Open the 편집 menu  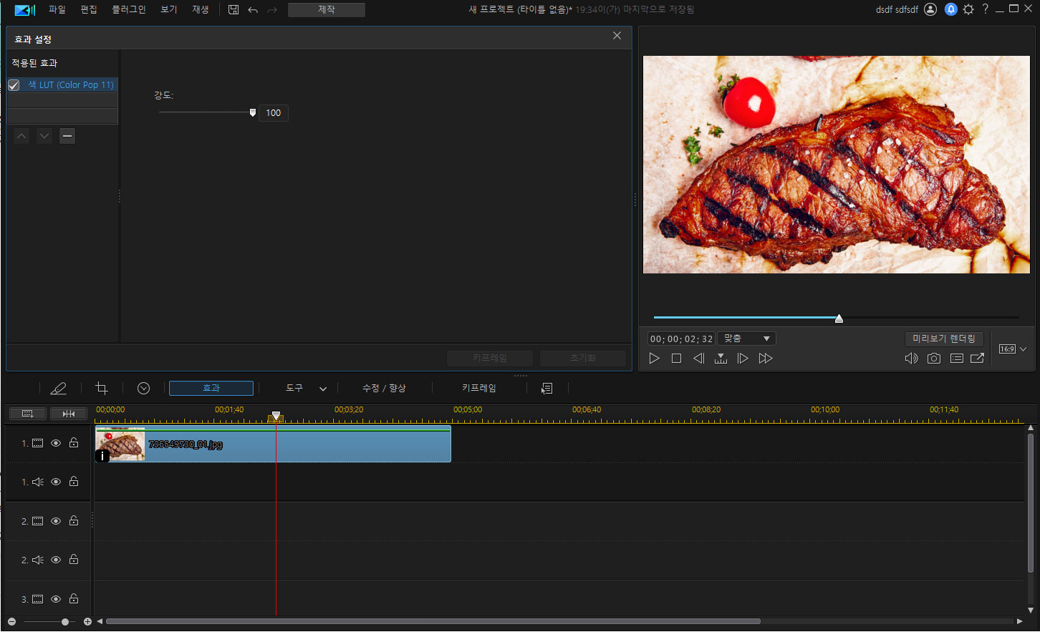tap(89, 9)
